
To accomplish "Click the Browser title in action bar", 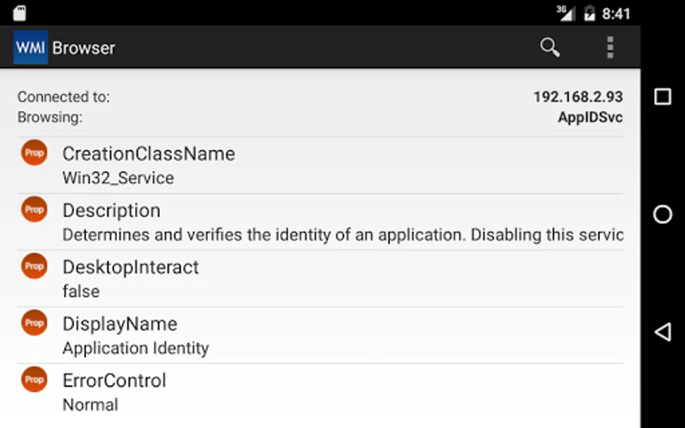I will pos(84,48).
